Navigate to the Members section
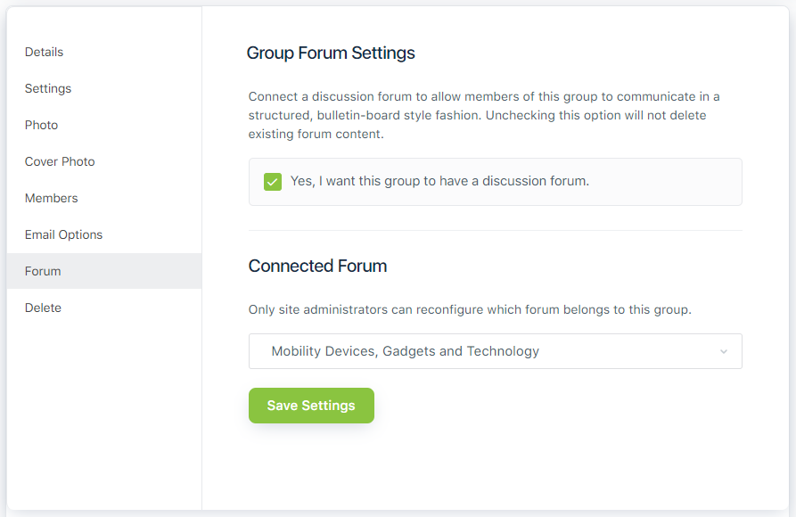796x517 pixels. click(51, 198)
